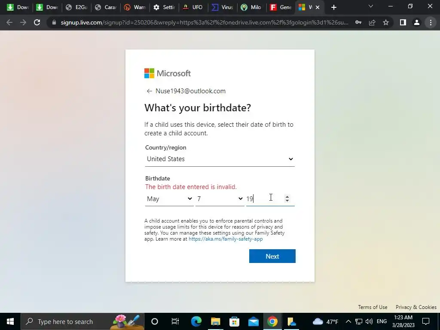Image resolution: width=440 pixels, height=330 pixels.
Task: Open the Chrome three-dot menu
Action: [431, 22]
